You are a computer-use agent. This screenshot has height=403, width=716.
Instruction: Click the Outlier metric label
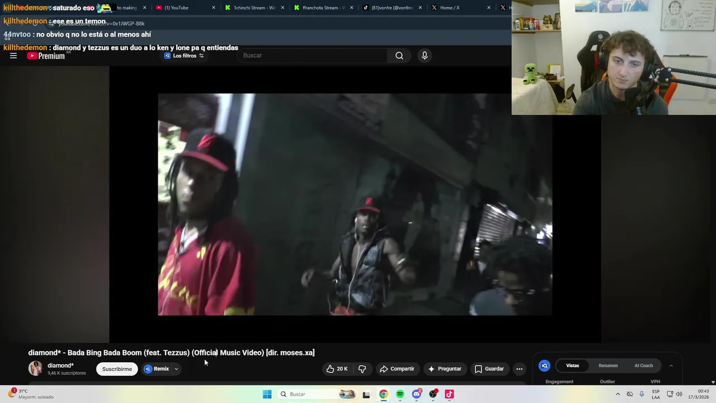point(607,382)
